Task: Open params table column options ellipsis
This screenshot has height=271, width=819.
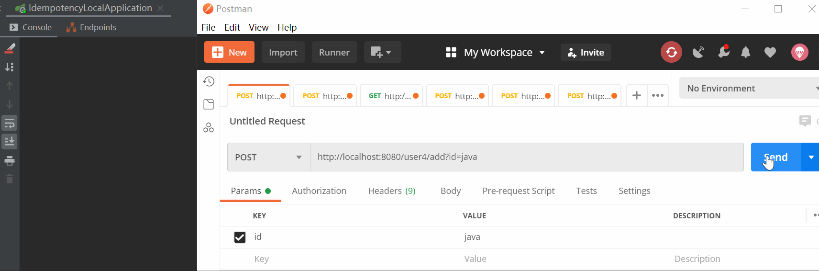Action: (816, 215)
